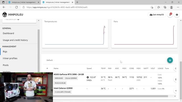
Task: Reload the page with refresh icon
Action: pyautogui.click(x=16, y=7)
